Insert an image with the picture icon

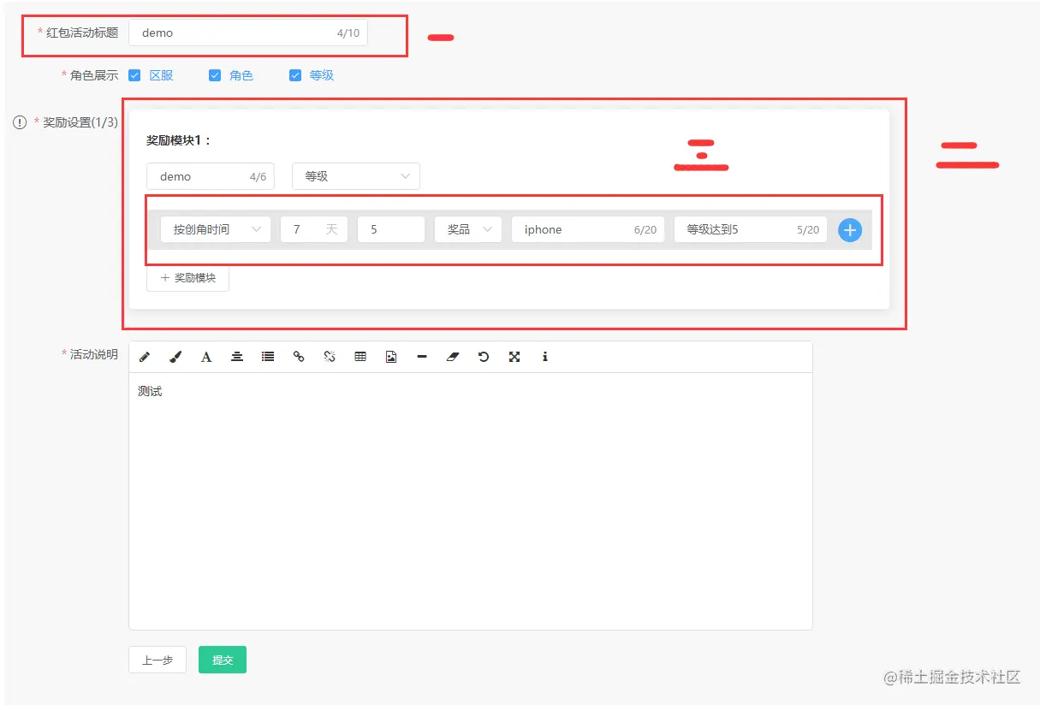click(x=391, y=357)
